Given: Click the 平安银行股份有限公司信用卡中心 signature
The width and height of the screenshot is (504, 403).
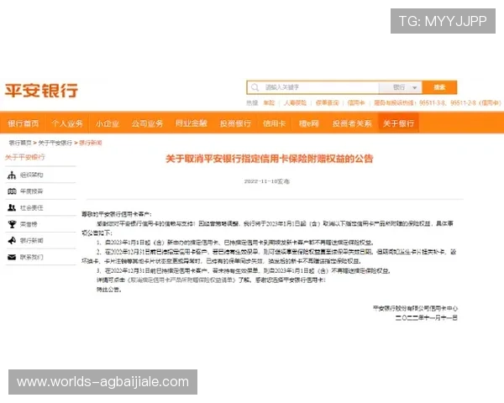Looking at the screenshot, I should [x=415, y=308].
